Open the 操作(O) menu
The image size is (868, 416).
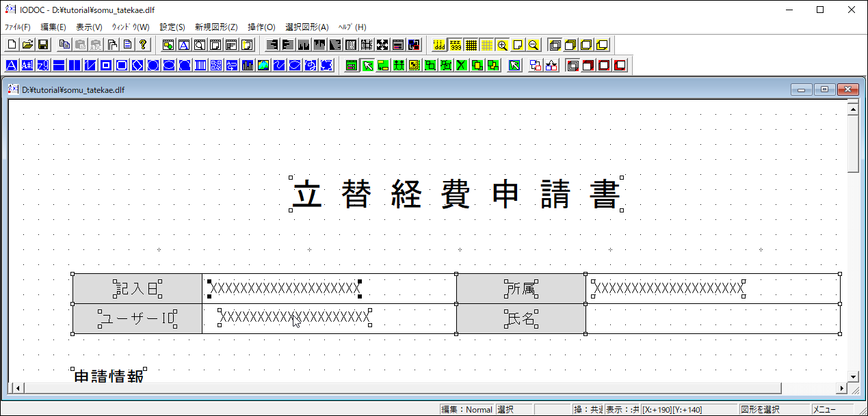(261, 27)
